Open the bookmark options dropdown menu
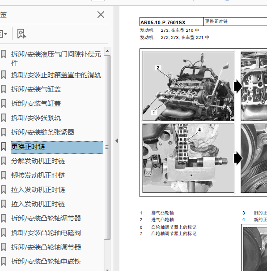The width and height of the screenshot is (267, 271). click(x=4, y=34)
